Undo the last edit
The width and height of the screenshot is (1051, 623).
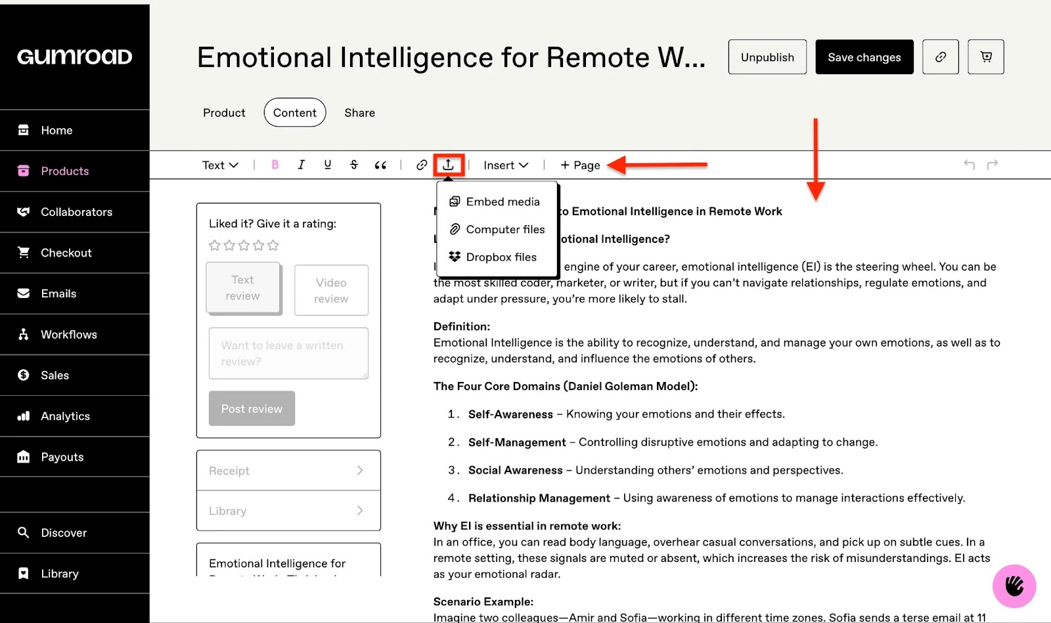[969, 164]
